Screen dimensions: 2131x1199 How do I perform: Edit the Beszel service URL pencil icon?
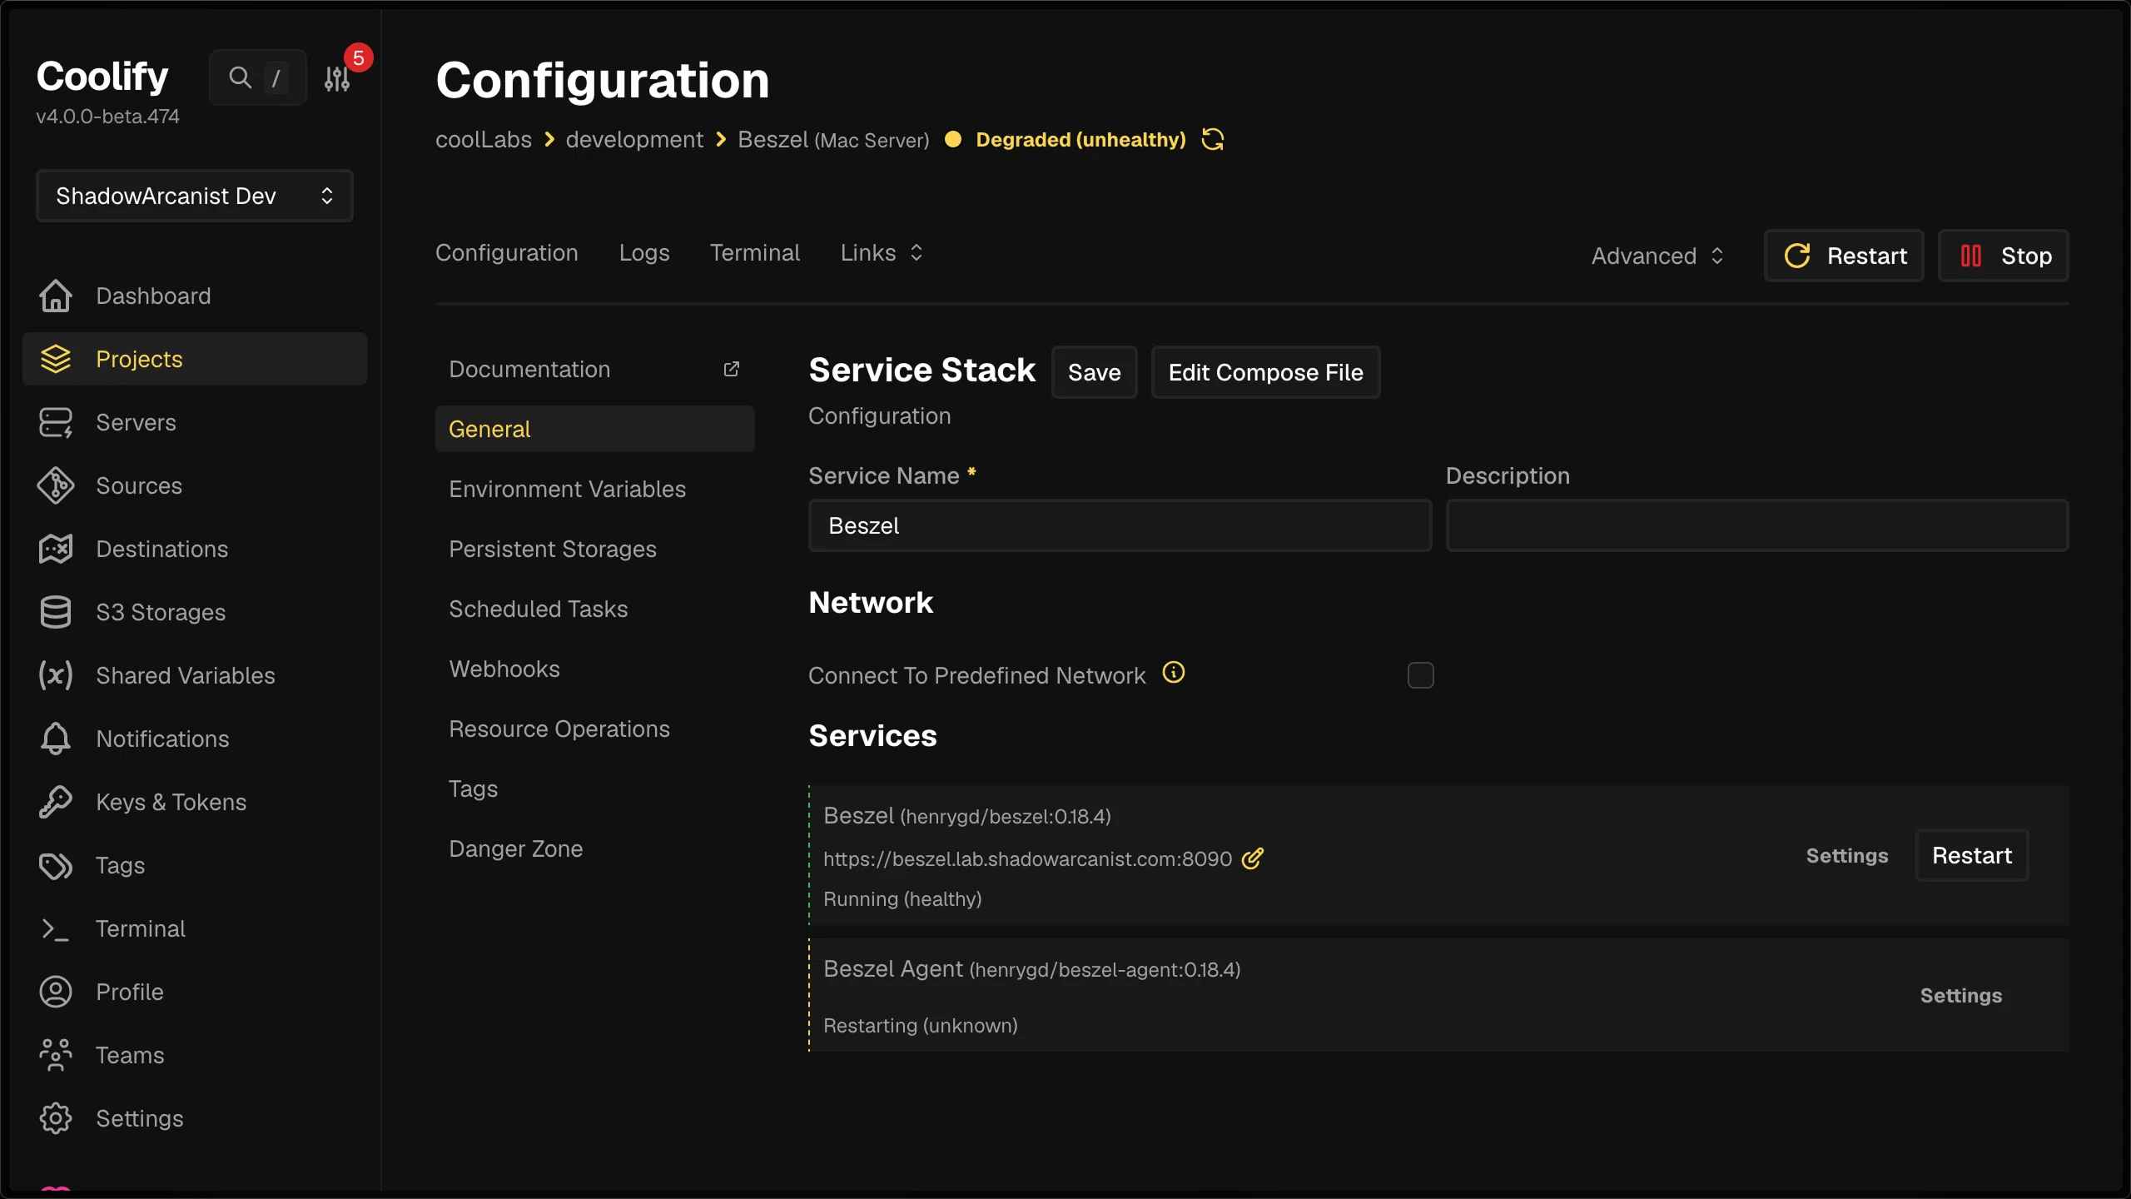[x=1252, y=858]
